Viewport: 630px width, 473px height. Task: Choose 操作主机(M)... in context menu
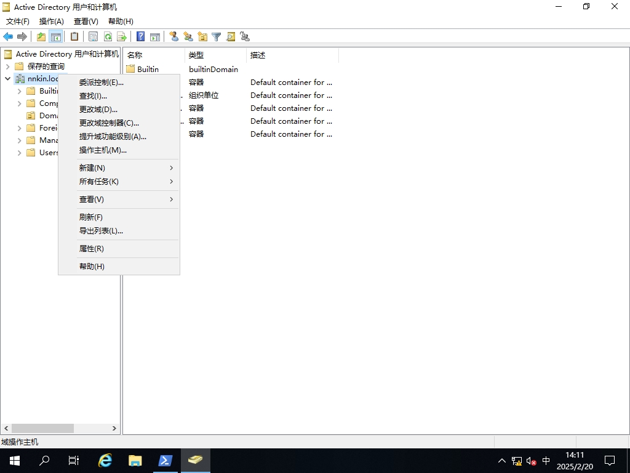coord(103,150)
